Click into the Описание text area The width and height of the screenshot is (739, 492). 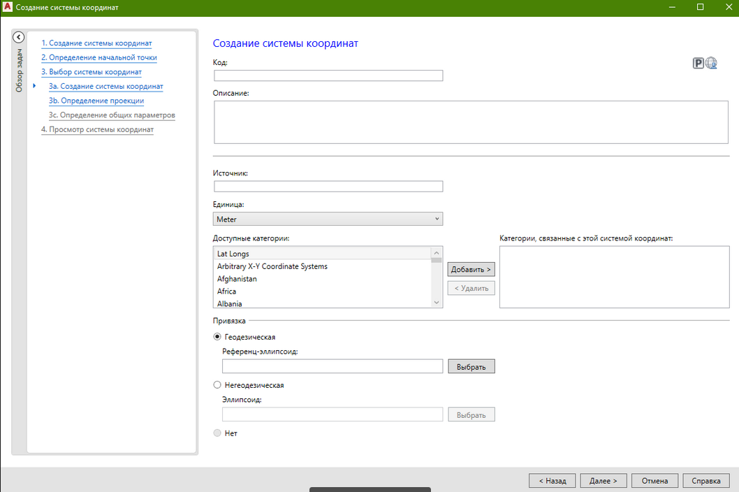tap(471, 122)
